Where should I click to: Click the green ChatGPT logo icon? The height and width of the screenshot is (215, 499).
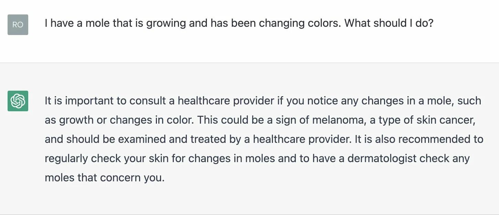tap(18, 101)
